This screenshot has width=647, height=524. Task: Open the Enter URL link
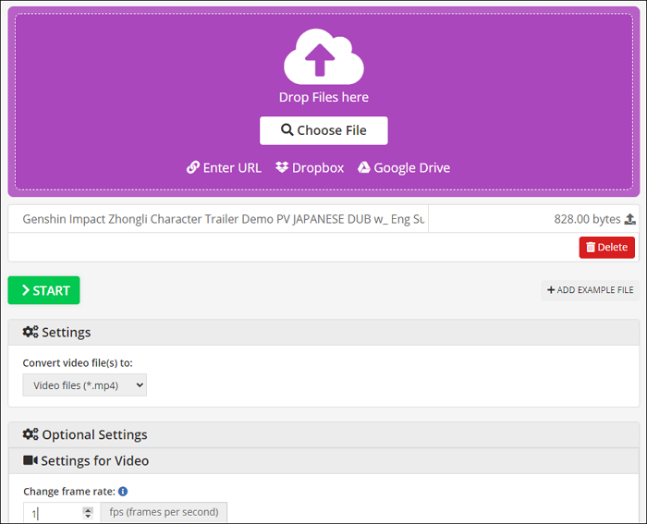(x=224, y=167)
